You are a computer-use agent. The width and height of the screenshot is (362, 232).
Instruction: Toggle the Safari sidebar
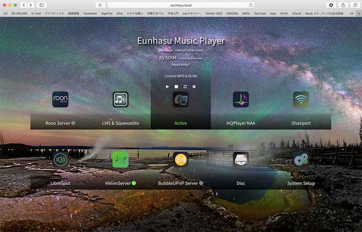(42, 5)
